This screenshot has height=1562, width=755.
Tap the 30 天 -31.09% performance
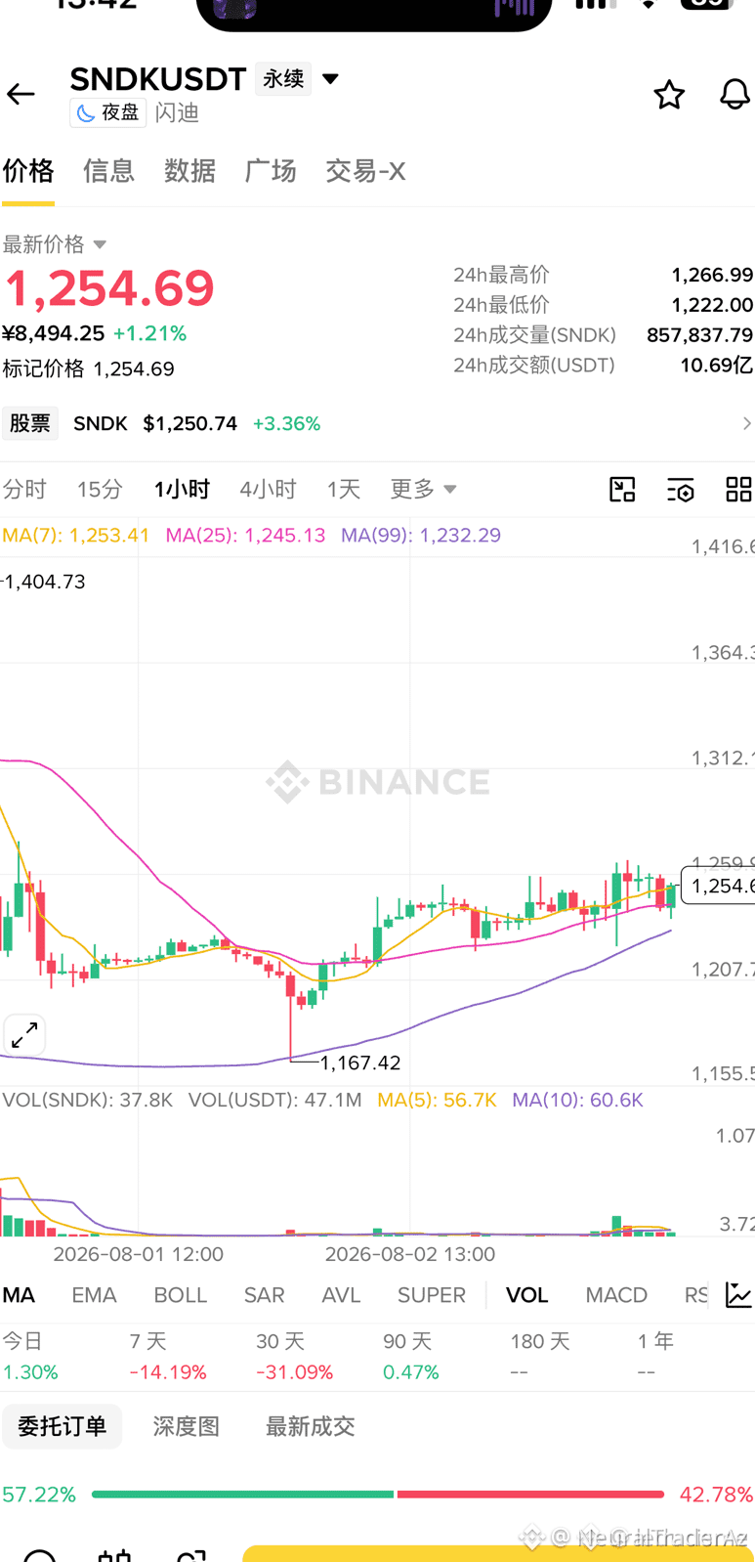[x=295, y=1357]
